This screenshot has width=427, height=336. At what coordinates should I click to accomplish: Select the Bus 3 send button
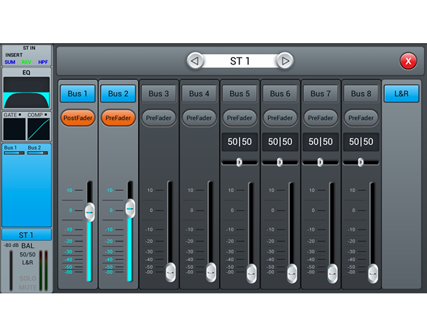(x=158, y=94)
